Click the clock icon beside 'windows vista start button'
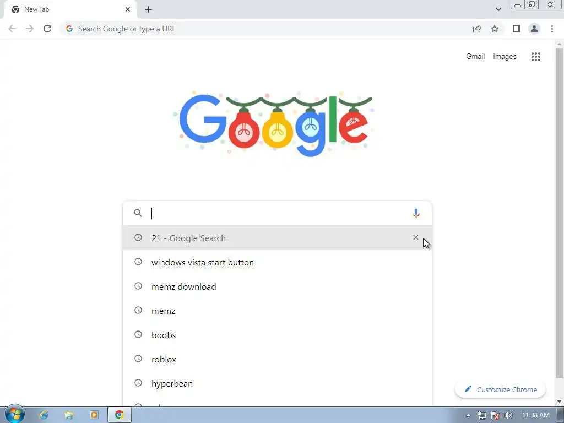The height and width of the screenshot is (423, 564). (138, 262)
